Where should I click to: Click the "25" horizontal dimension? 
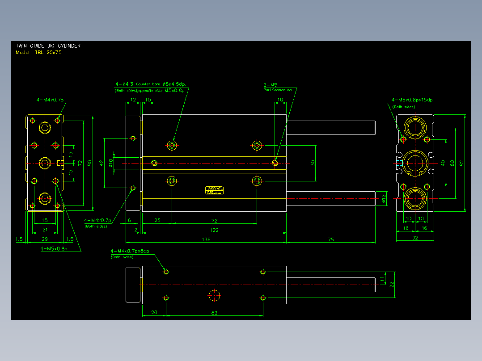[x=157, y=220]
